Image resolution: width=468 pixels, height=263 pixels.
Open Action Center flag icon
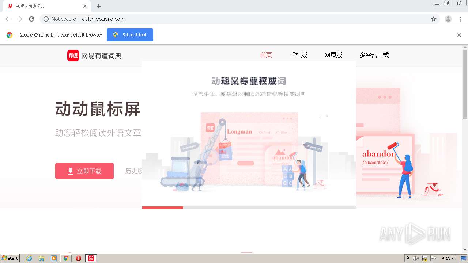[433, 258]
